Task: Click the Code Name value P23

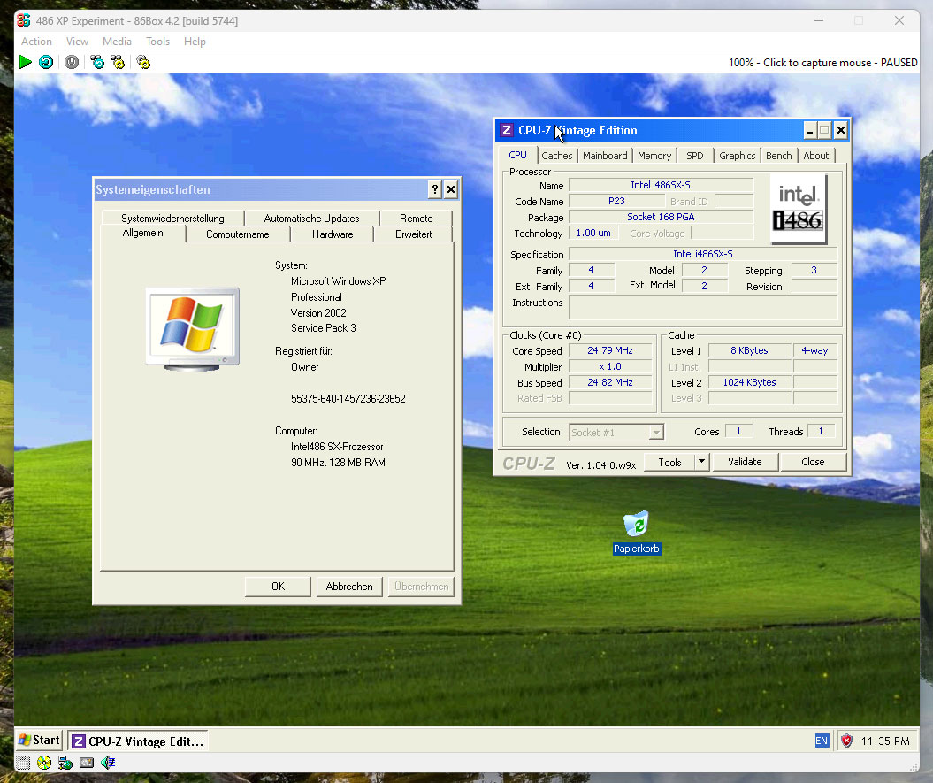Action: point(616,201)
